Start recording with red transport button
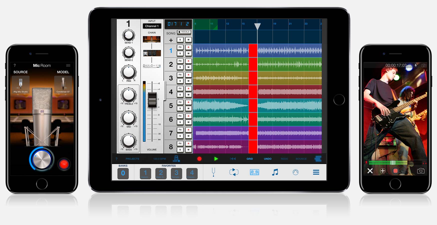The height and width of the screenshot is (225, 437). point(199,159)
